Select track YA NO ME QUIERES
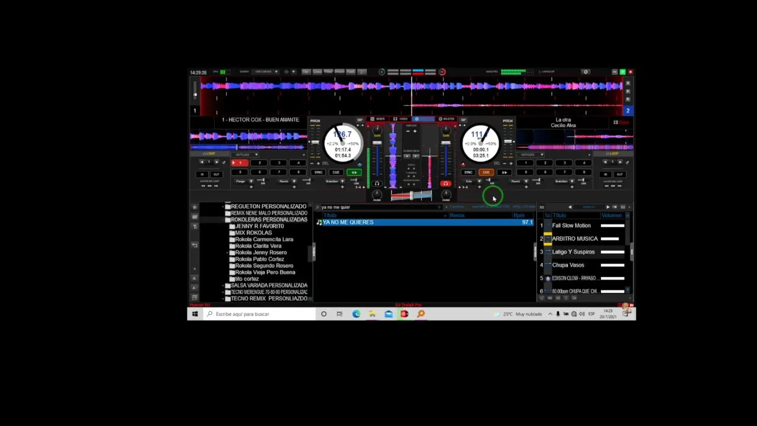 point(425,222)
